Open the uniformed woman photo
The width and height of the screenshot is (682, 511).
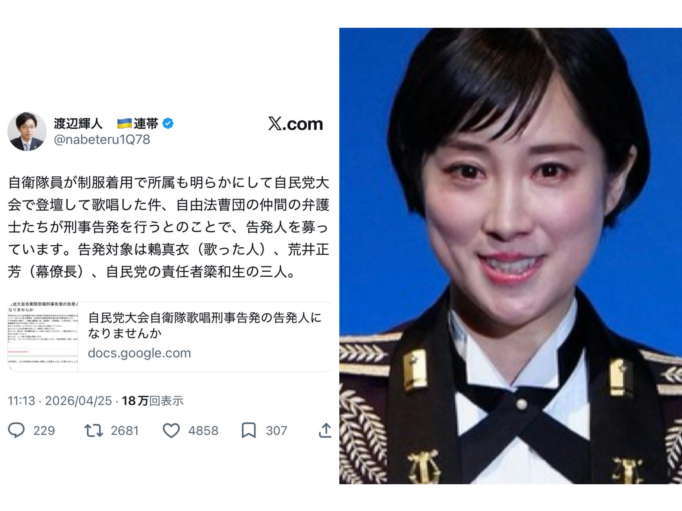click(511, 256)
